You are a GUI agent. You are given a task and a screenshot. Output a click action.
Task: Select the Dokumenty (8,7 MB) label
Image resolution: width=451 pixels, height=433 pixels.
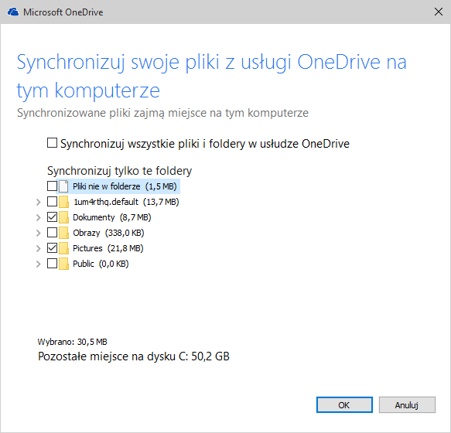pos(112,217)
